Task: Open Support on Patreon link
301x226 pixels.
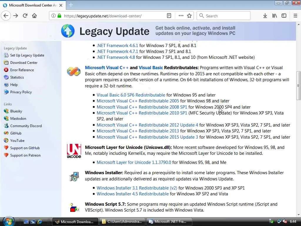Action: (x=25, y=155)
